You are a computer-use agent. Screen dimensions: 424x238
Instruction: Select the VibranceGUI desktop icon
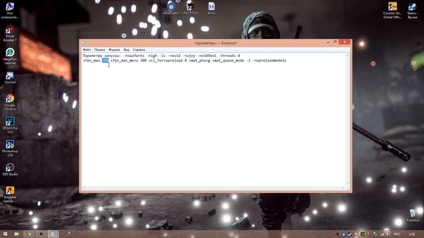pos(171,8)
